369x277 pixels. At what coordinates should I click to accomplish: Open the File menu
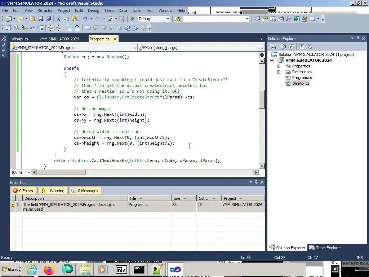(5, 10)
